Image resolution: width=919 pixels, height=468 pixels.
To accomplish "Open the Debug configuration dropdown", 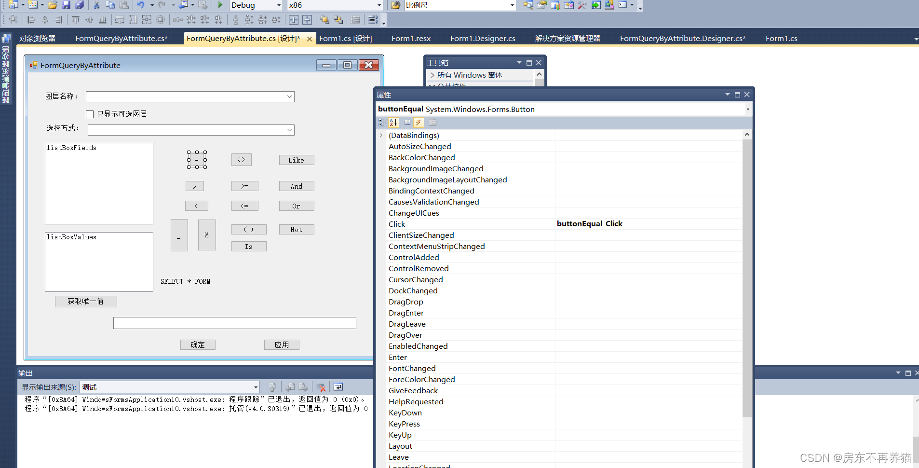I will 256,5.
